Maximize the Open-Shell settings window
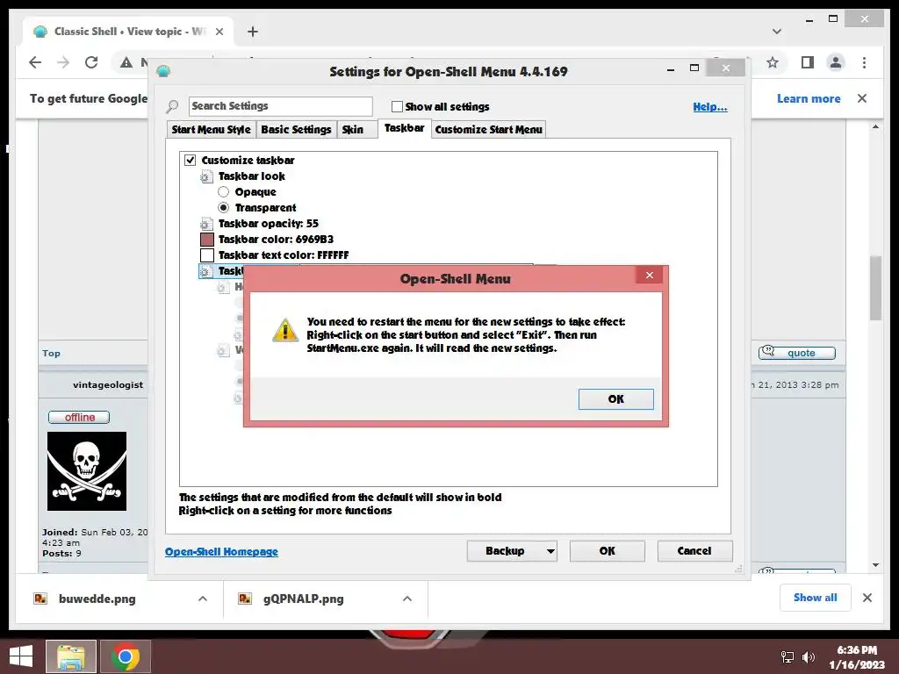Image resolution: width=899 pixels, height=674 pixels. point(694,68)
